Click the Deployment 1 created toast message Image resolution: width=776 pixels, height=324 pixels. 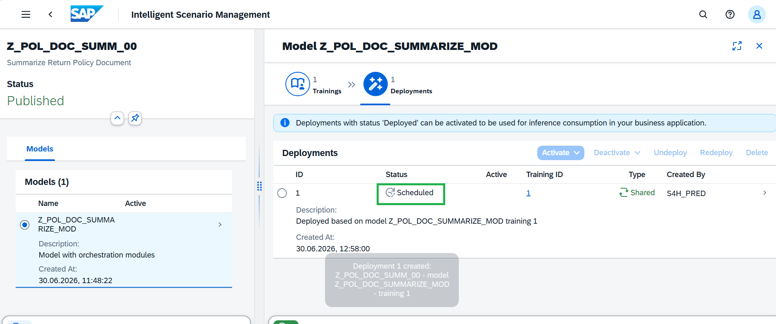[x=392, y=280]
